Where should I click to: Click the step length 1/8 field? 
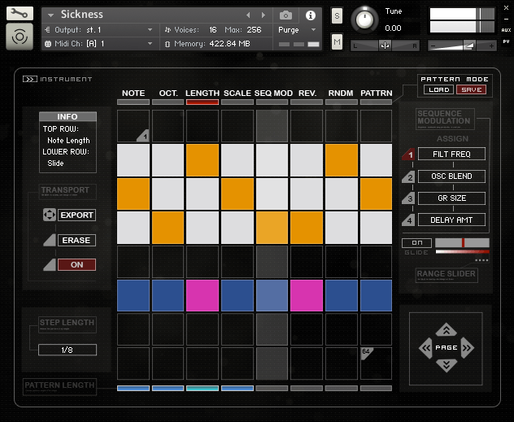68,350
